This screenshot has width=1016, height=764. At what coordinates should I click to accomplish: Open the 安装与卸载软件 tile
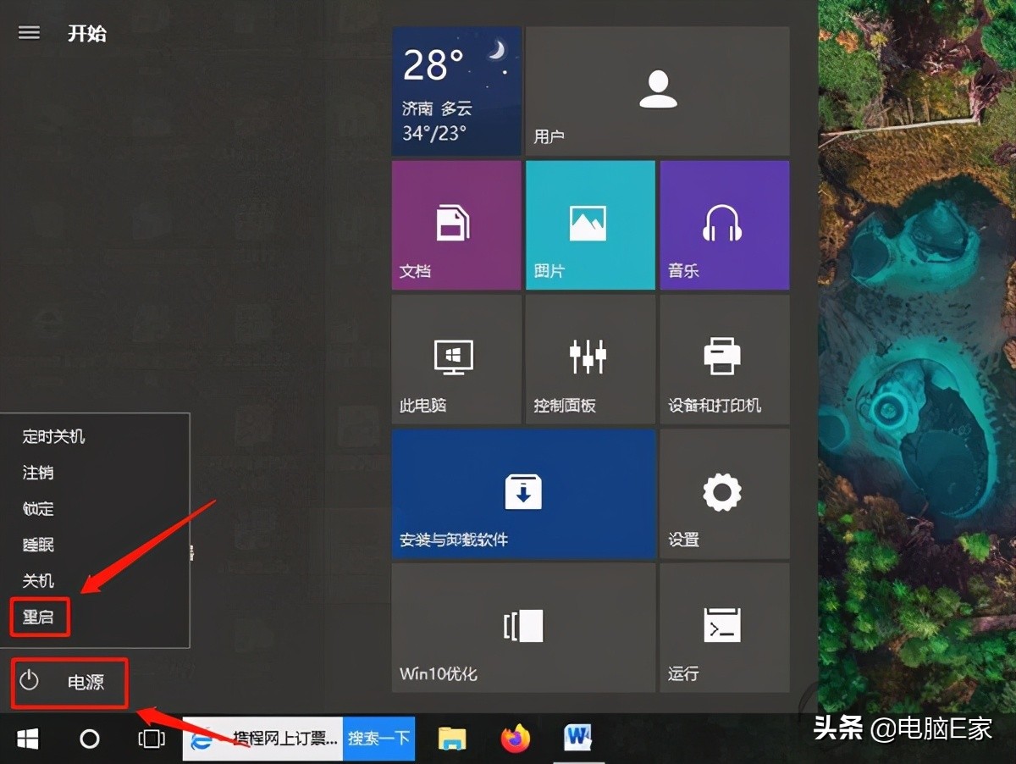(x=523, y=494)
